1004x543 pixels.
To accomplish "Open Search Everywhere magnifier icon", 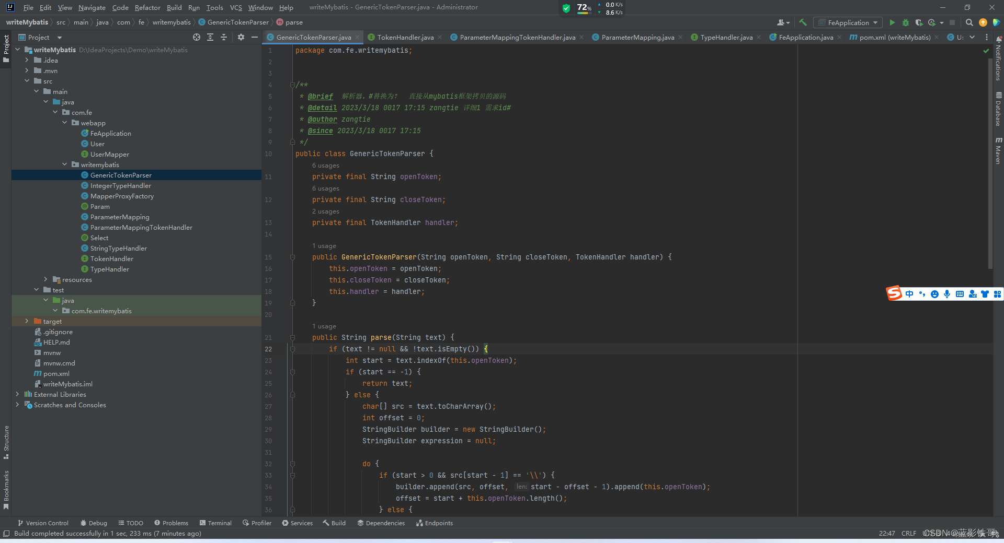I will pos(969,22).
